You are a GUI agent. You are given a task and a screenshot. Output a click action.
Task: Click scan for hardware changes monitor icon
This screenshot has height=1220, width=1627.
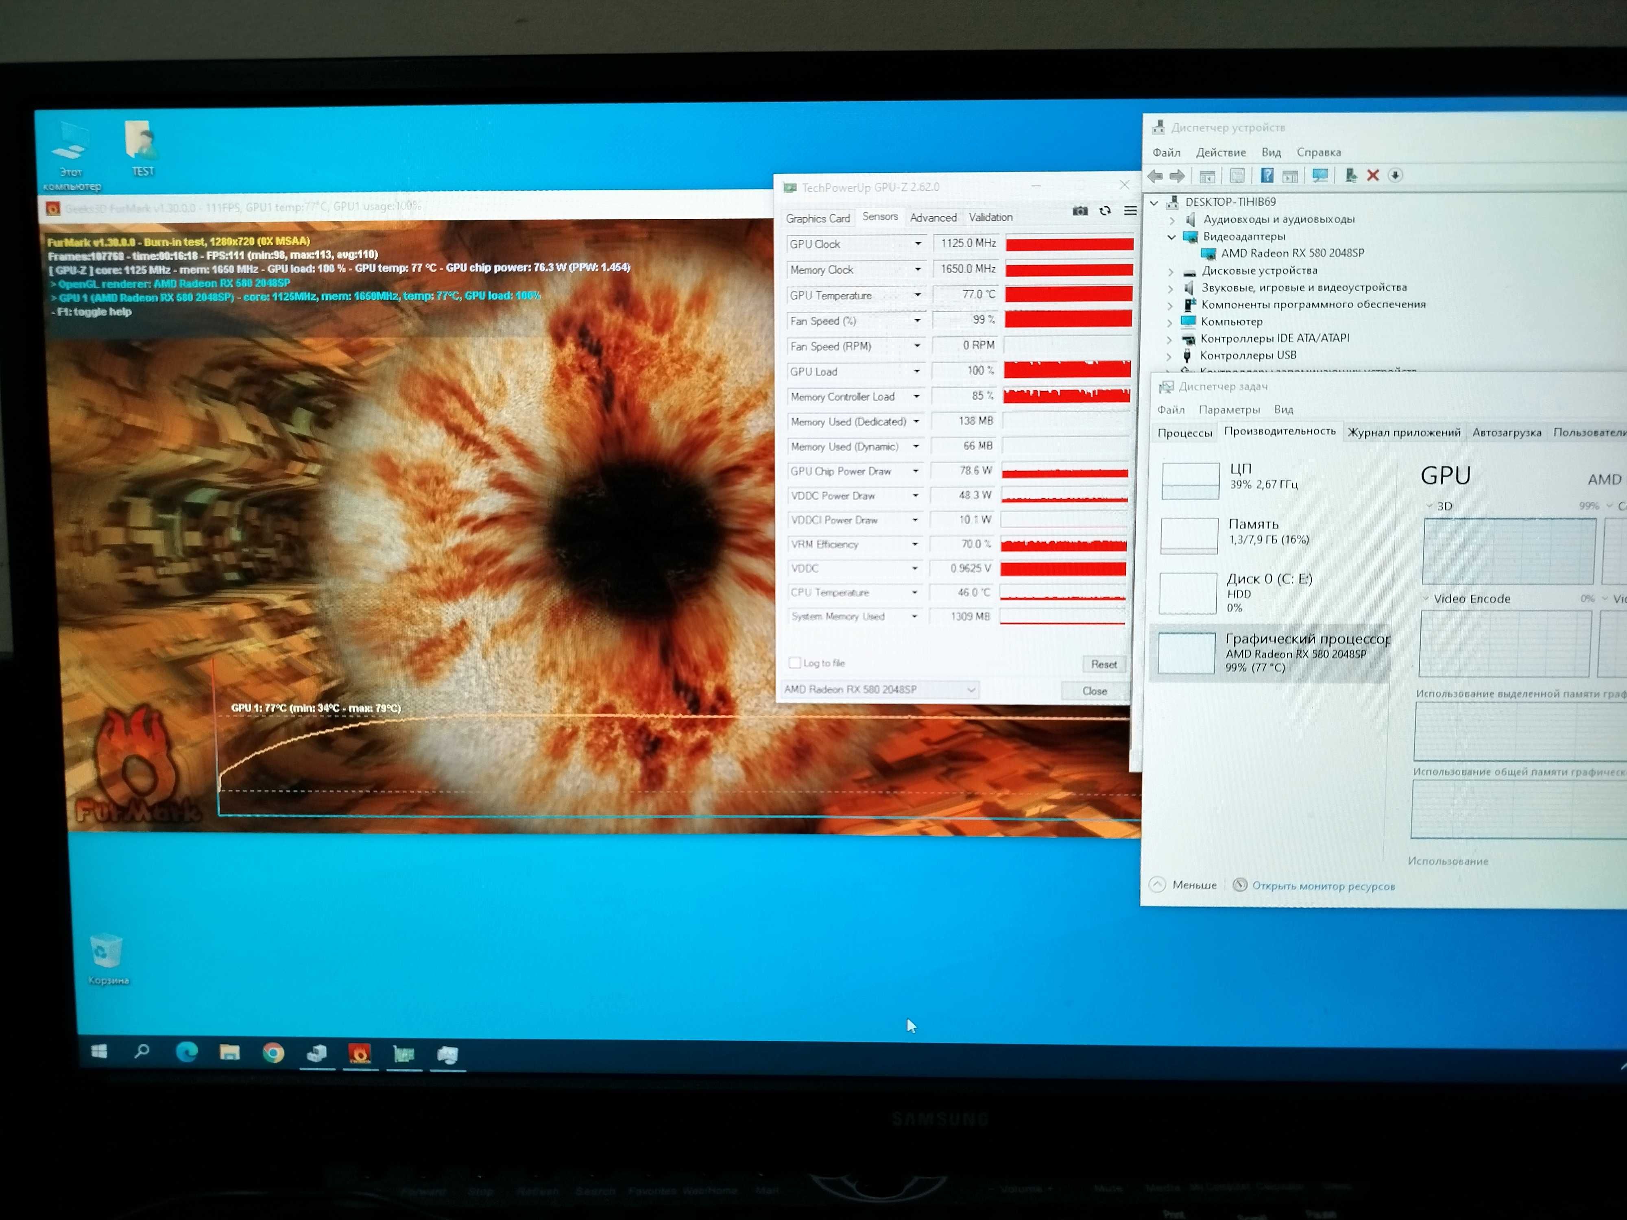(x=1320, y=175)
